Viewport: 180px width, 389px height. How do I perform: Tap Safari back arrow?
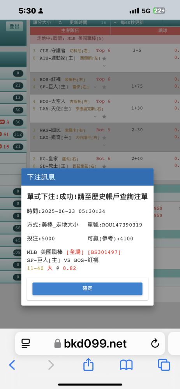(x=12, y=365)
